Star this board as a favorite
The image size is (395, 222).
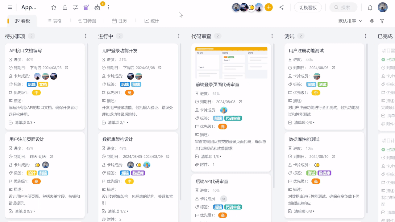[x=54, y=7]
